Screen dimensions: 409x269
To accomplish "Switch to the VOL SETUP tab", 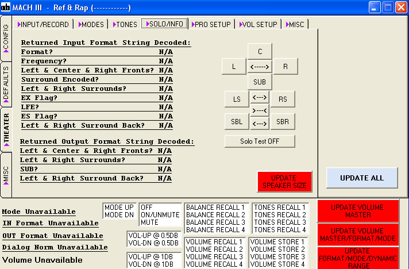I will 257,24.
